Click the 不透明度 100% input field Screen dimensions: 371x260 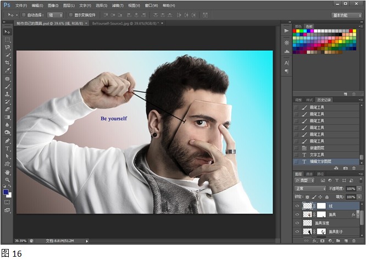pos(351,189)
